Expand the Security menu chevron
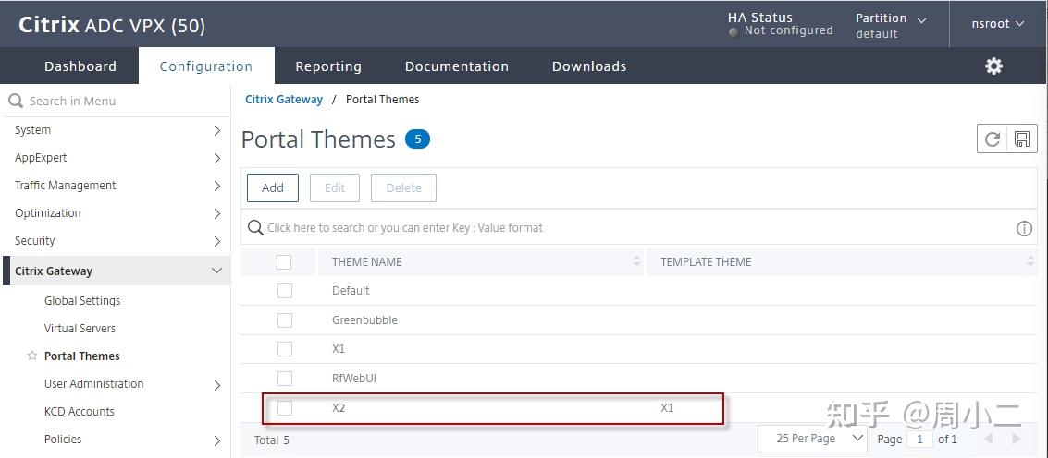This screenshot has height=458, width=1048. click(x=216, y=241)
